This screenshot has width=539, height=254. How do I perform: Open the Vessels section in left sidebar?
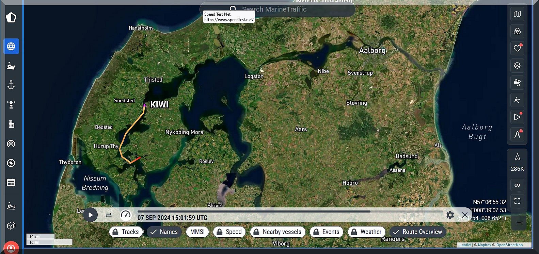pos(11,66)
